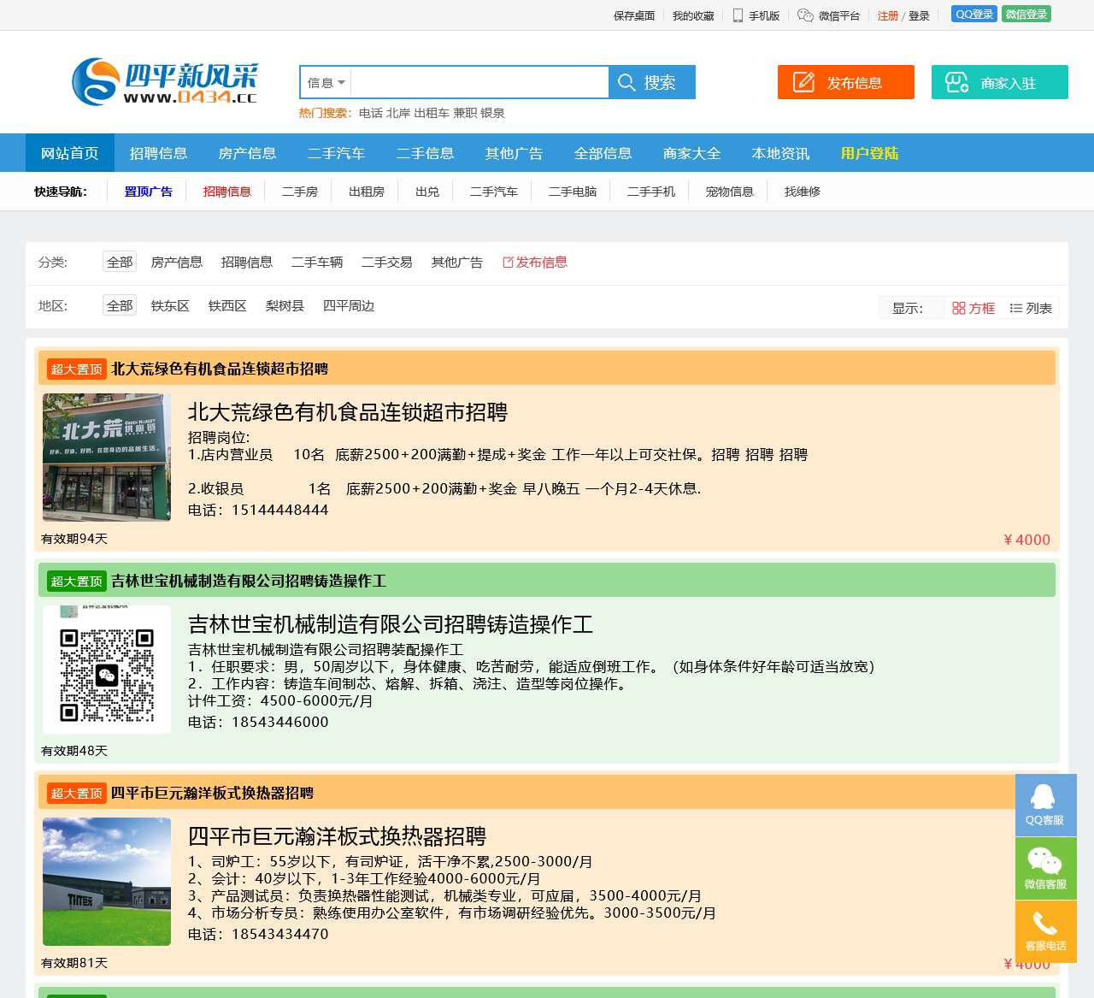Screen dimensions: 1094x998
Task: Open 巨元瀚洋 factory photo thumbnail
Action: pyautogui.click(x=107, y=882)
